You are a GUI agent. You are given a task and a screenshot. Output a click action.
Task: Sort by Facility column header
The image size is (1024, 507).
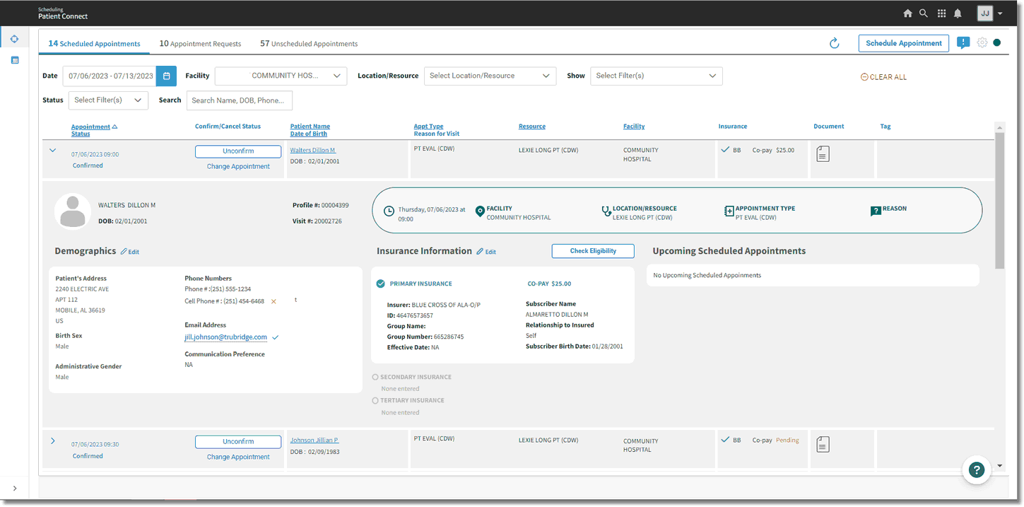click(x=634, y=127)
